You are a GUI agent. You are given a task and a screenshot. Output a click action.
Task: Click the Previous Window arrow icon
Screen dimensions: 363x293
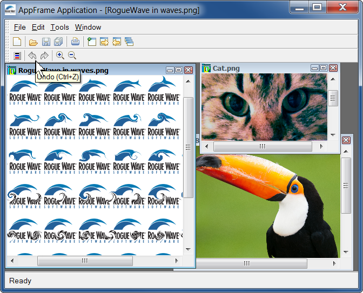(117, 42)
